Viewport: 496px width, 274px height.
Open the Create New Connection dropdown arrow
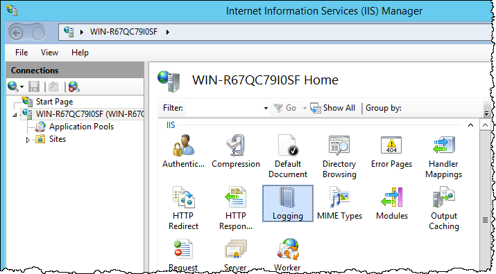(x=22, y=86)
